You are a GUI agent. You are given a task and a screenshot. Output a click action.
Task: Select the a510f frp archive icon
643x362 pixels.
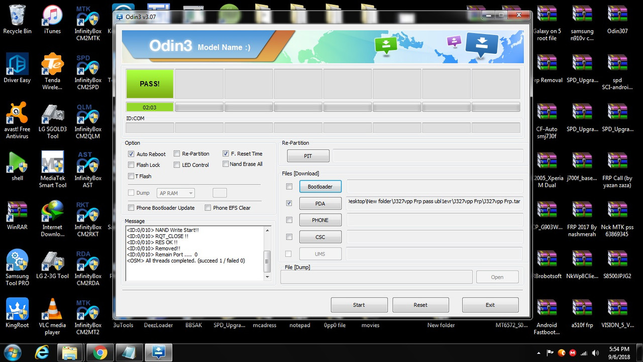[582, 314]
